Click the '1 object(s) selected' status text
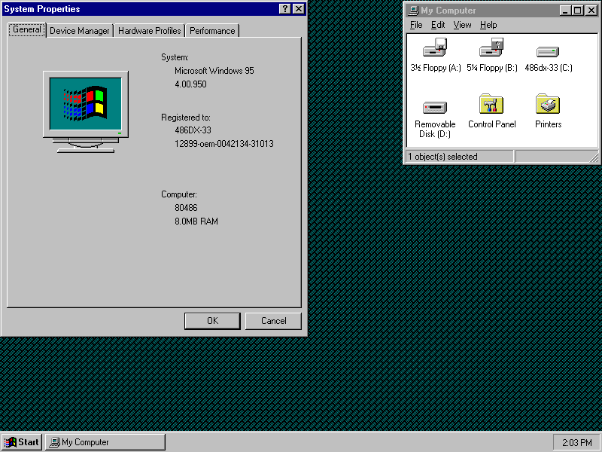 pyautogui.click(x=442, y=157)
